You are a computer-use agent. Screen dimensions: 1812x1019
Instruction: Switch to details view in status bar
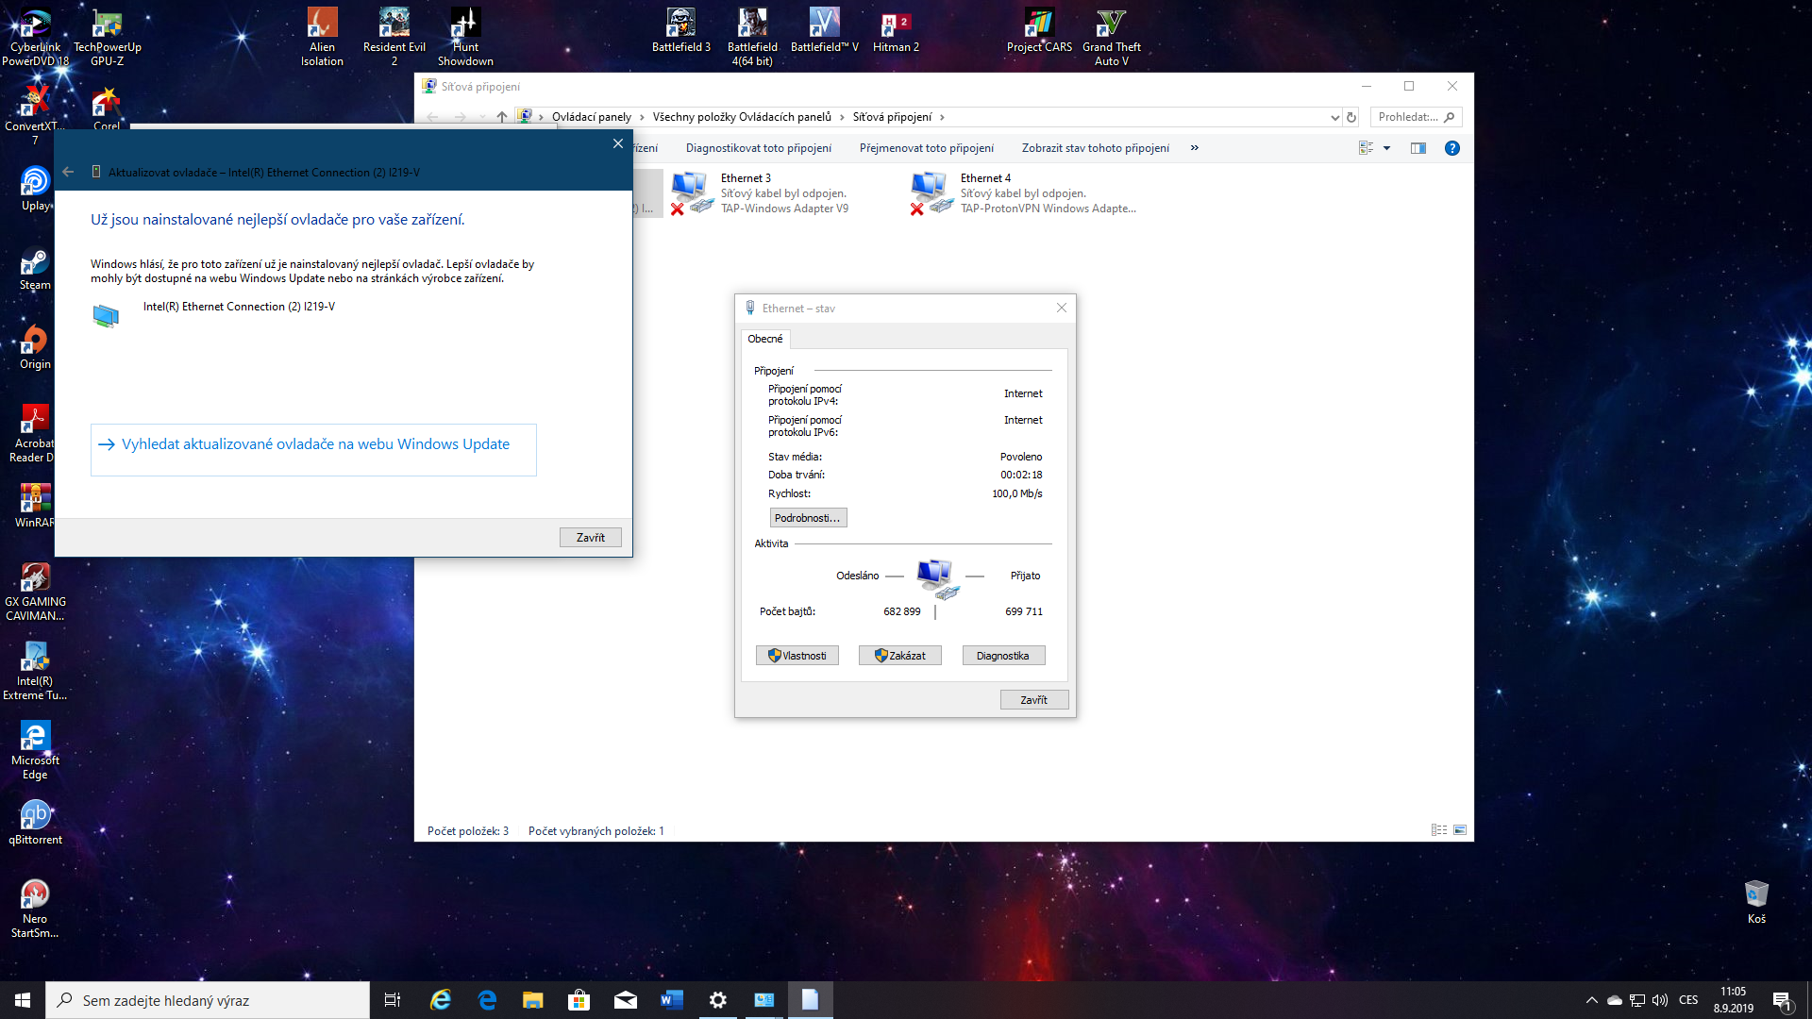click(1439, 830)
